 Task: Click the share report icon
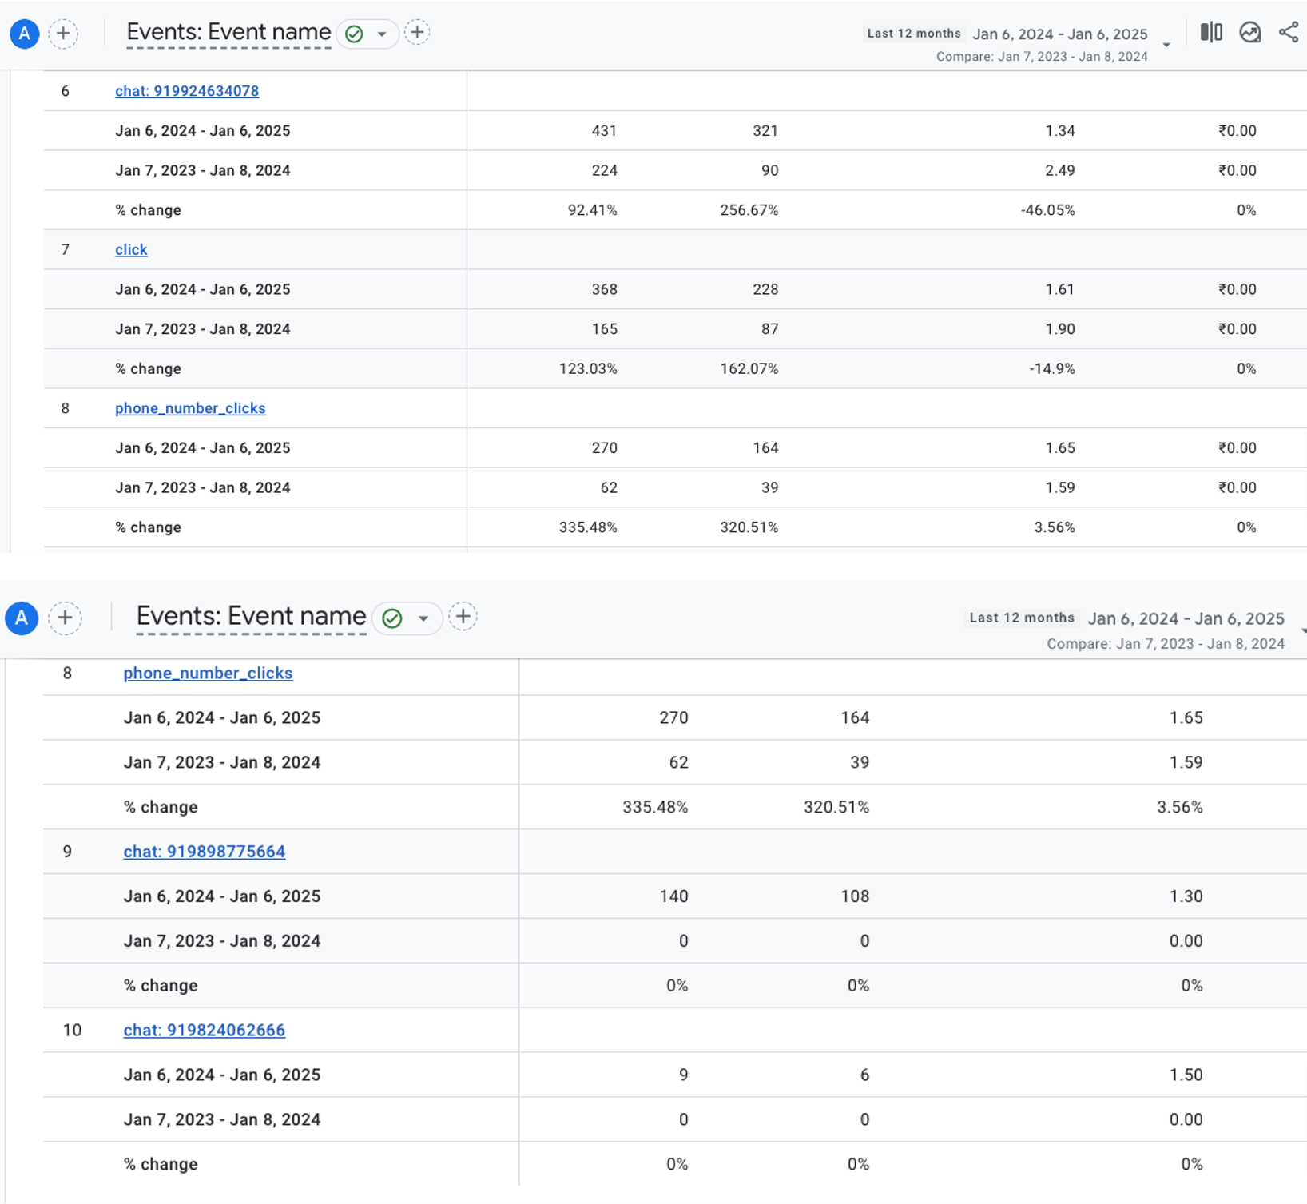[x=1289, y=32]
